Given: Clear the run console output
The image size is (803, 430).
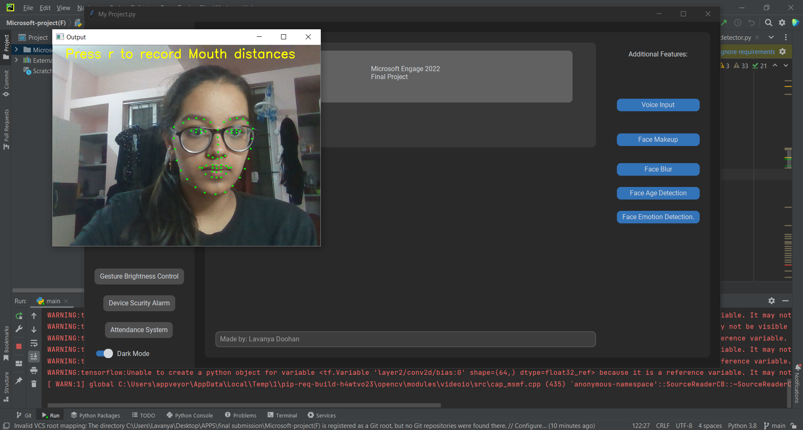Looking at the screenshot, I should coord(34,384).
